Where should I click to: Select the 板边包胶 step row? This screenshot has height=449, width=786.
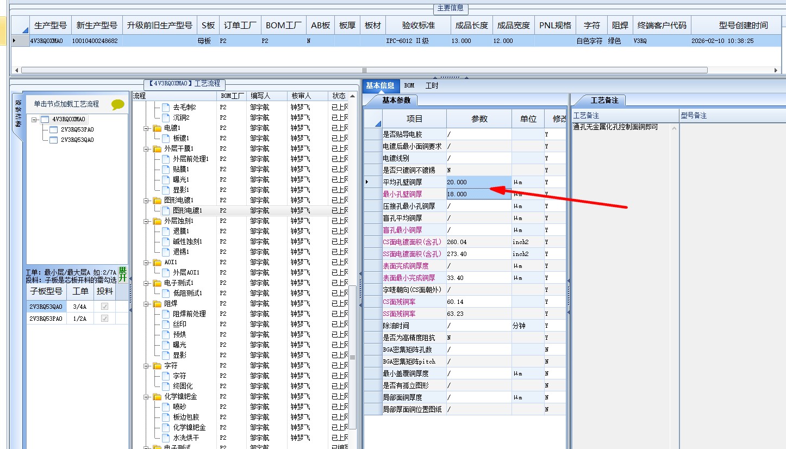point(241,417)
